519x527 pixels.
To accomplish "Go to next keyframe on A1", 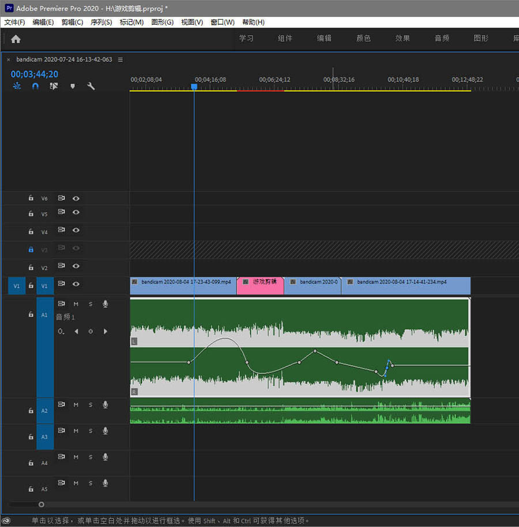I will [x=105, y=332].
